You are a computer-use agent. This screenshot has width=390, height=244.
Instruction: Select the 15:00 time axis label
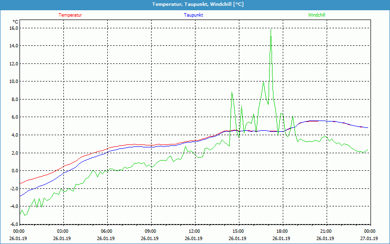click(238, 231)
